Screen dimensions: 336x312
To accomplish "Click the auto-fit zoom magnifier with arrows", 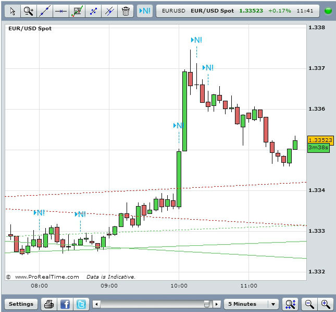I will tap(290, 304).
